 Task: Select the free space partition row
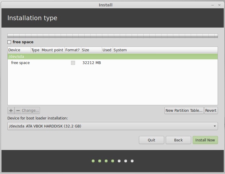[112, 63]
